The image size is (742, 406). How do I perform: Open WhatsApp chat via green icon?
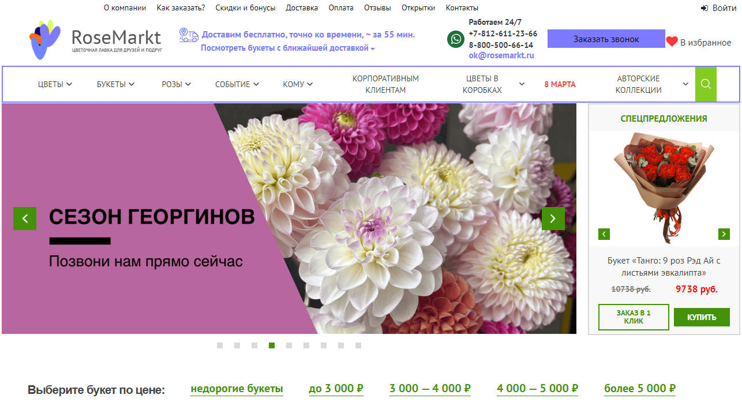456,39
